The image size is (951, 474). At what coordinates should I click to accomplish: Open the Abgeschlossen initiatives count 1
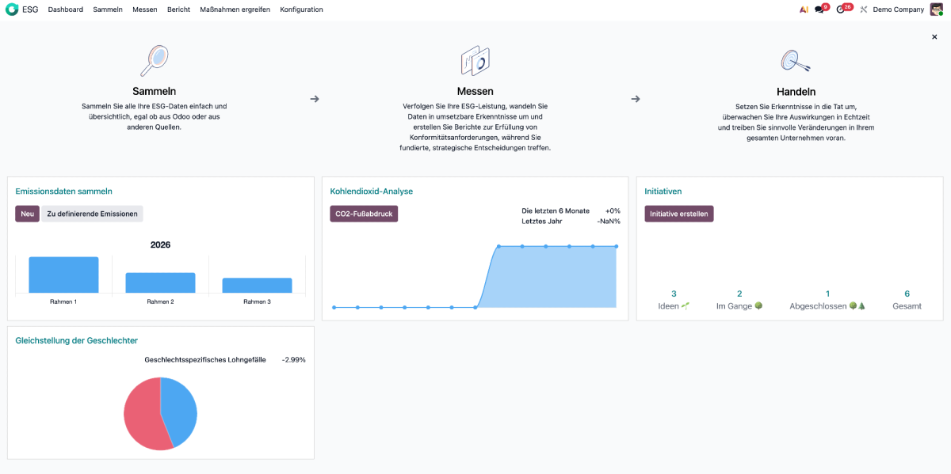point(827,299)
